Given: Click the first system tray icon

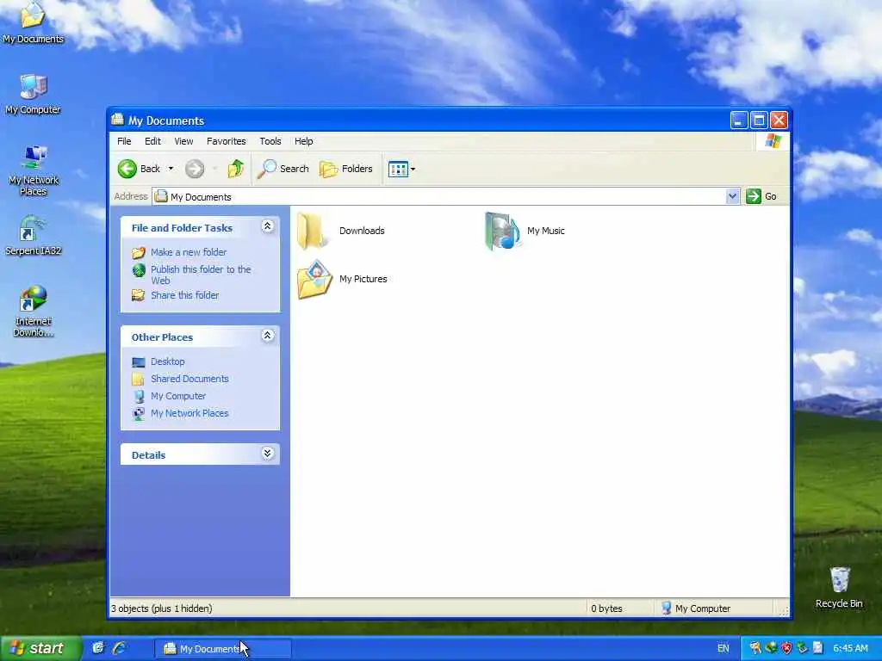Looking at the screenshot, I should pyautogui.click(x=755, y=648).
